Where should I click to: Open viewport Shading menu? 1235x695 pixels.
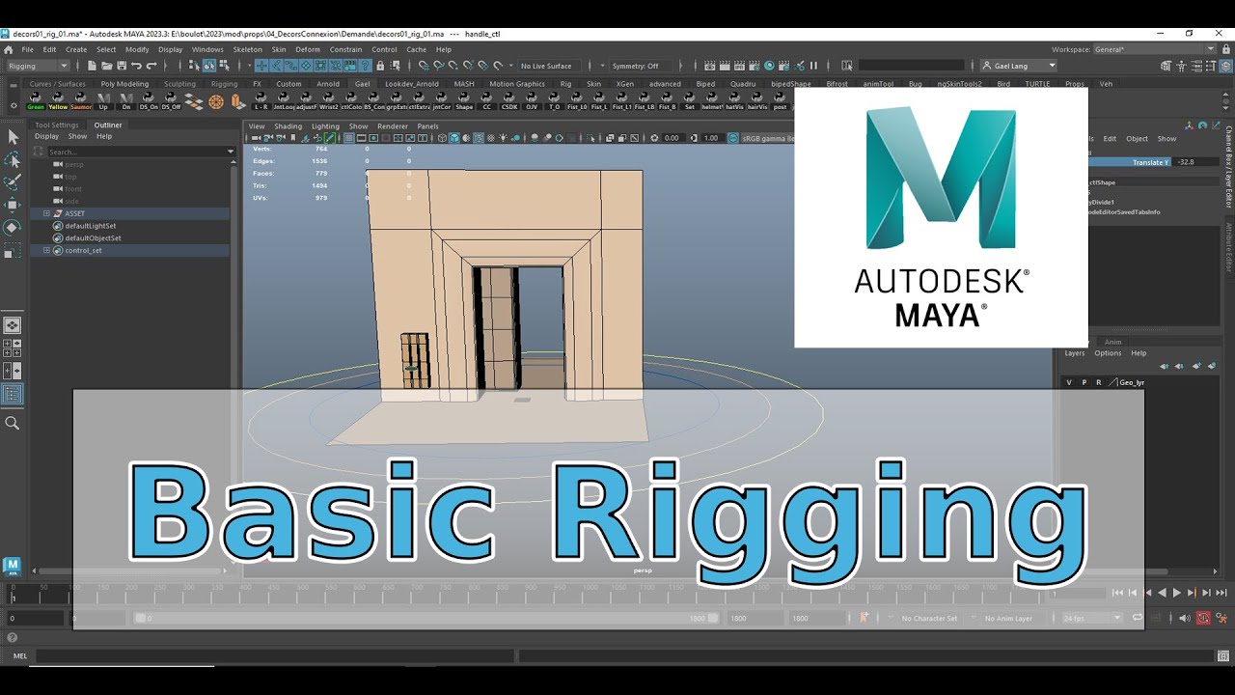point(288,125)
